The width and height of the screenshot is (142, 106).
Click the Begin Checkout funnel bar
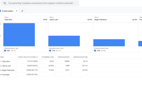[x=109, y=43]
